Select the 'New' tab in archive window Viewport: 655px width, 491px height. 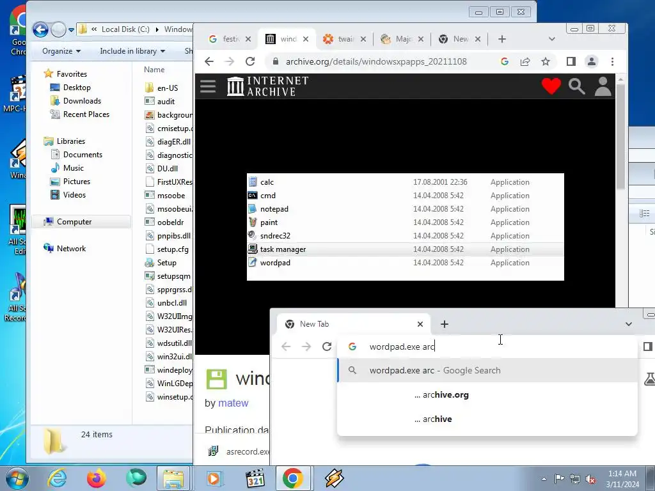coord(459,39)
